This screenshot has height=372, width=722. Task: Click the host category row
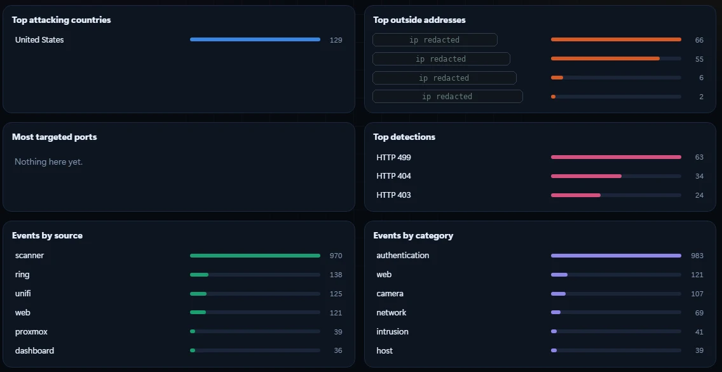click(540, 351)
